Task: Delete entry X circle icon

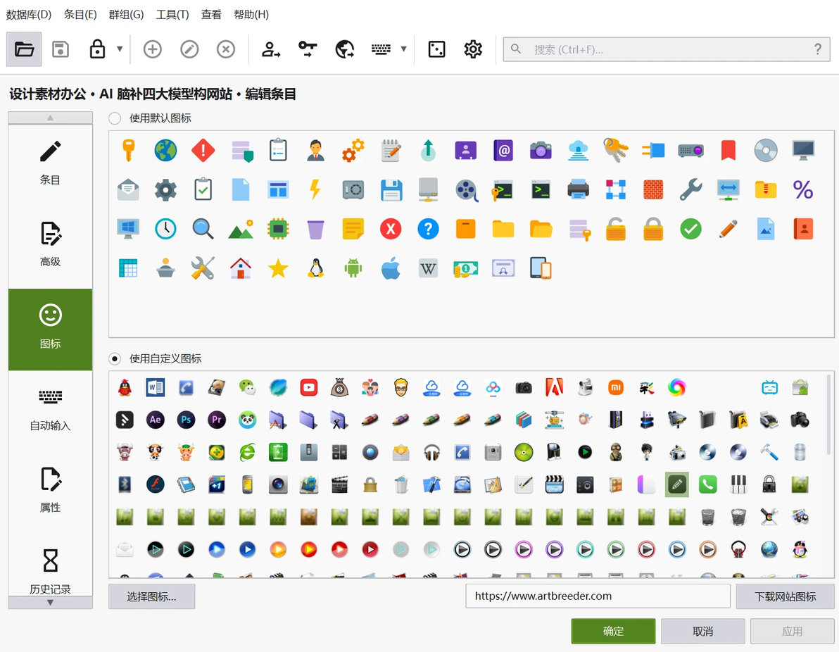Action: (x=226, y=49)
